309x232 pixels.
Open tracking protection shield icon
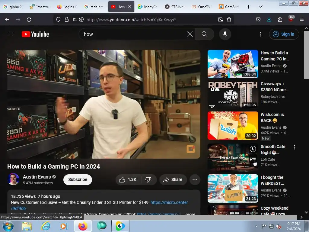[58, 19]
